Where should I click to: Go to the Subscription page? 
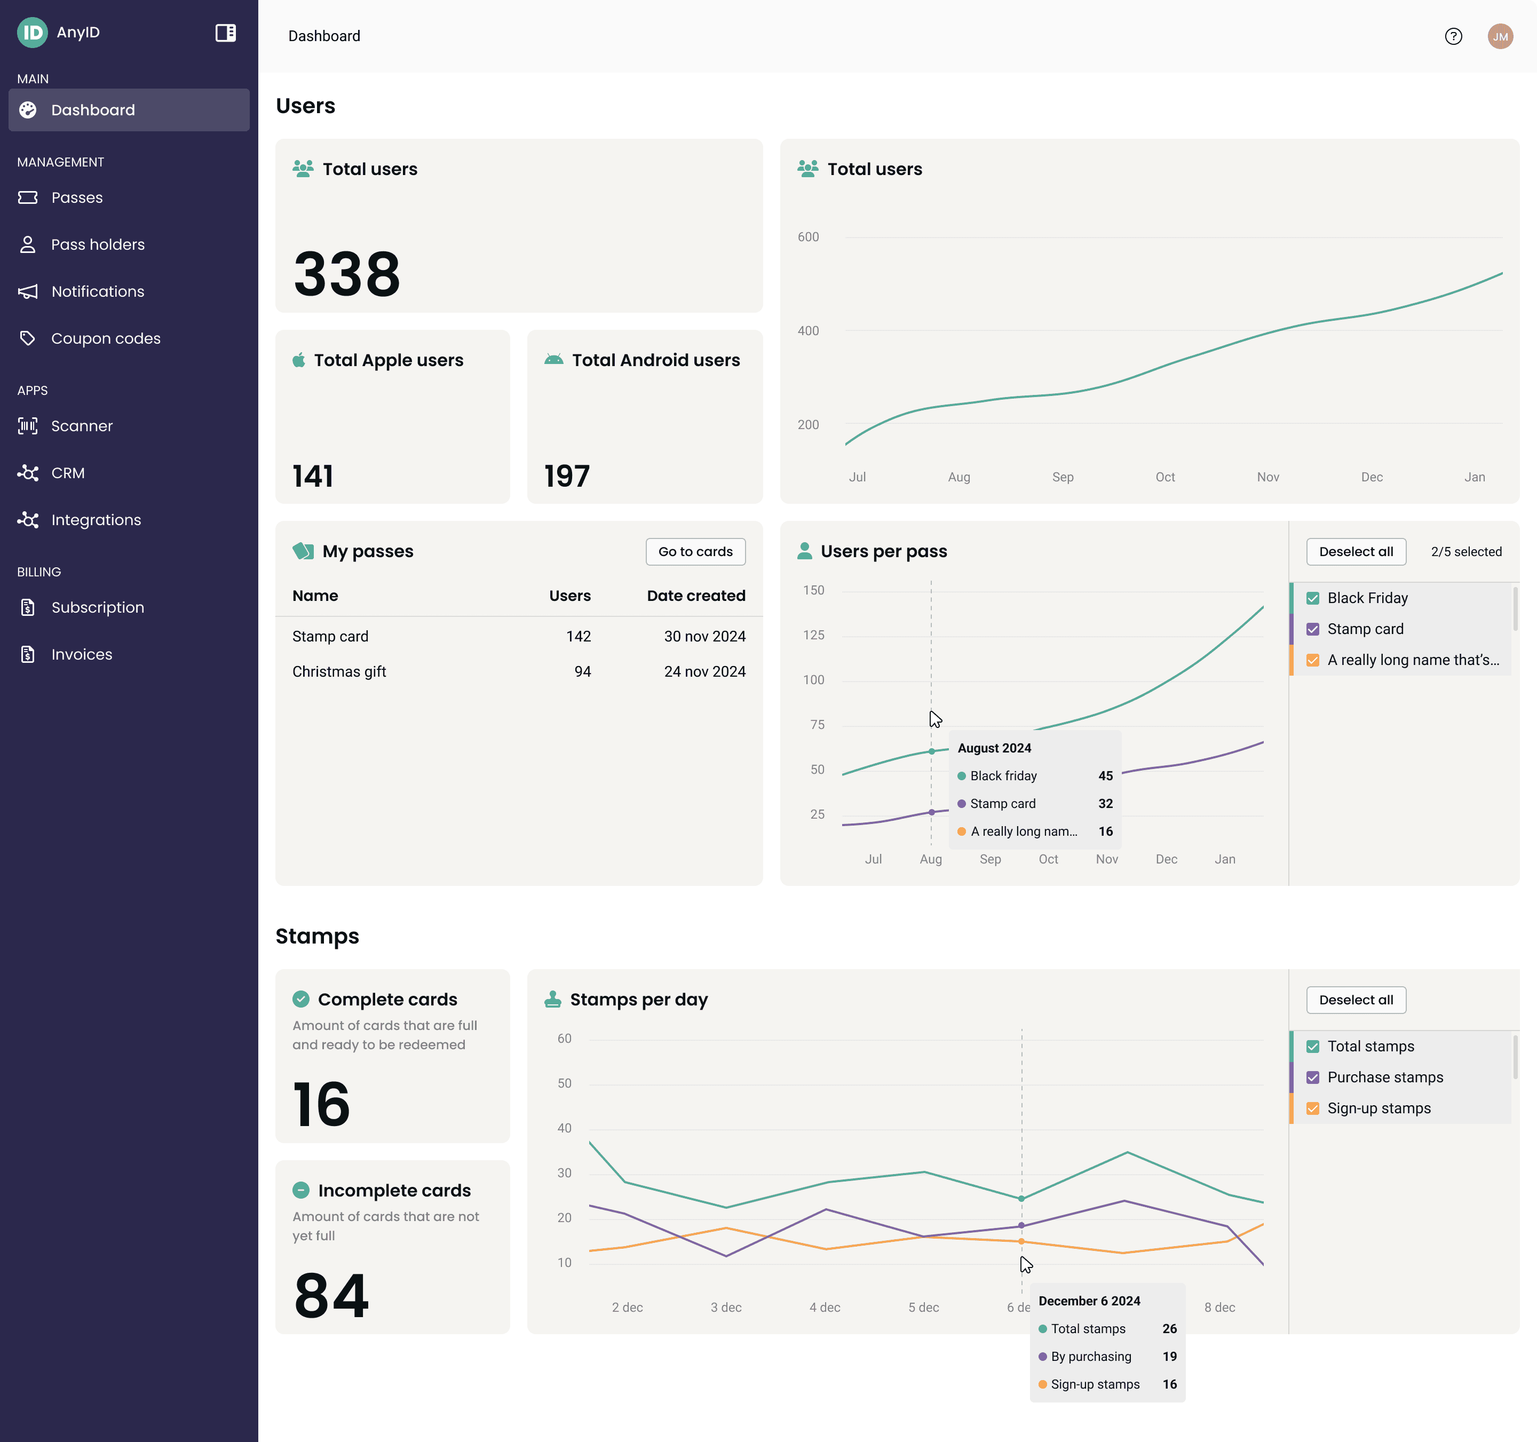point(98,608)
